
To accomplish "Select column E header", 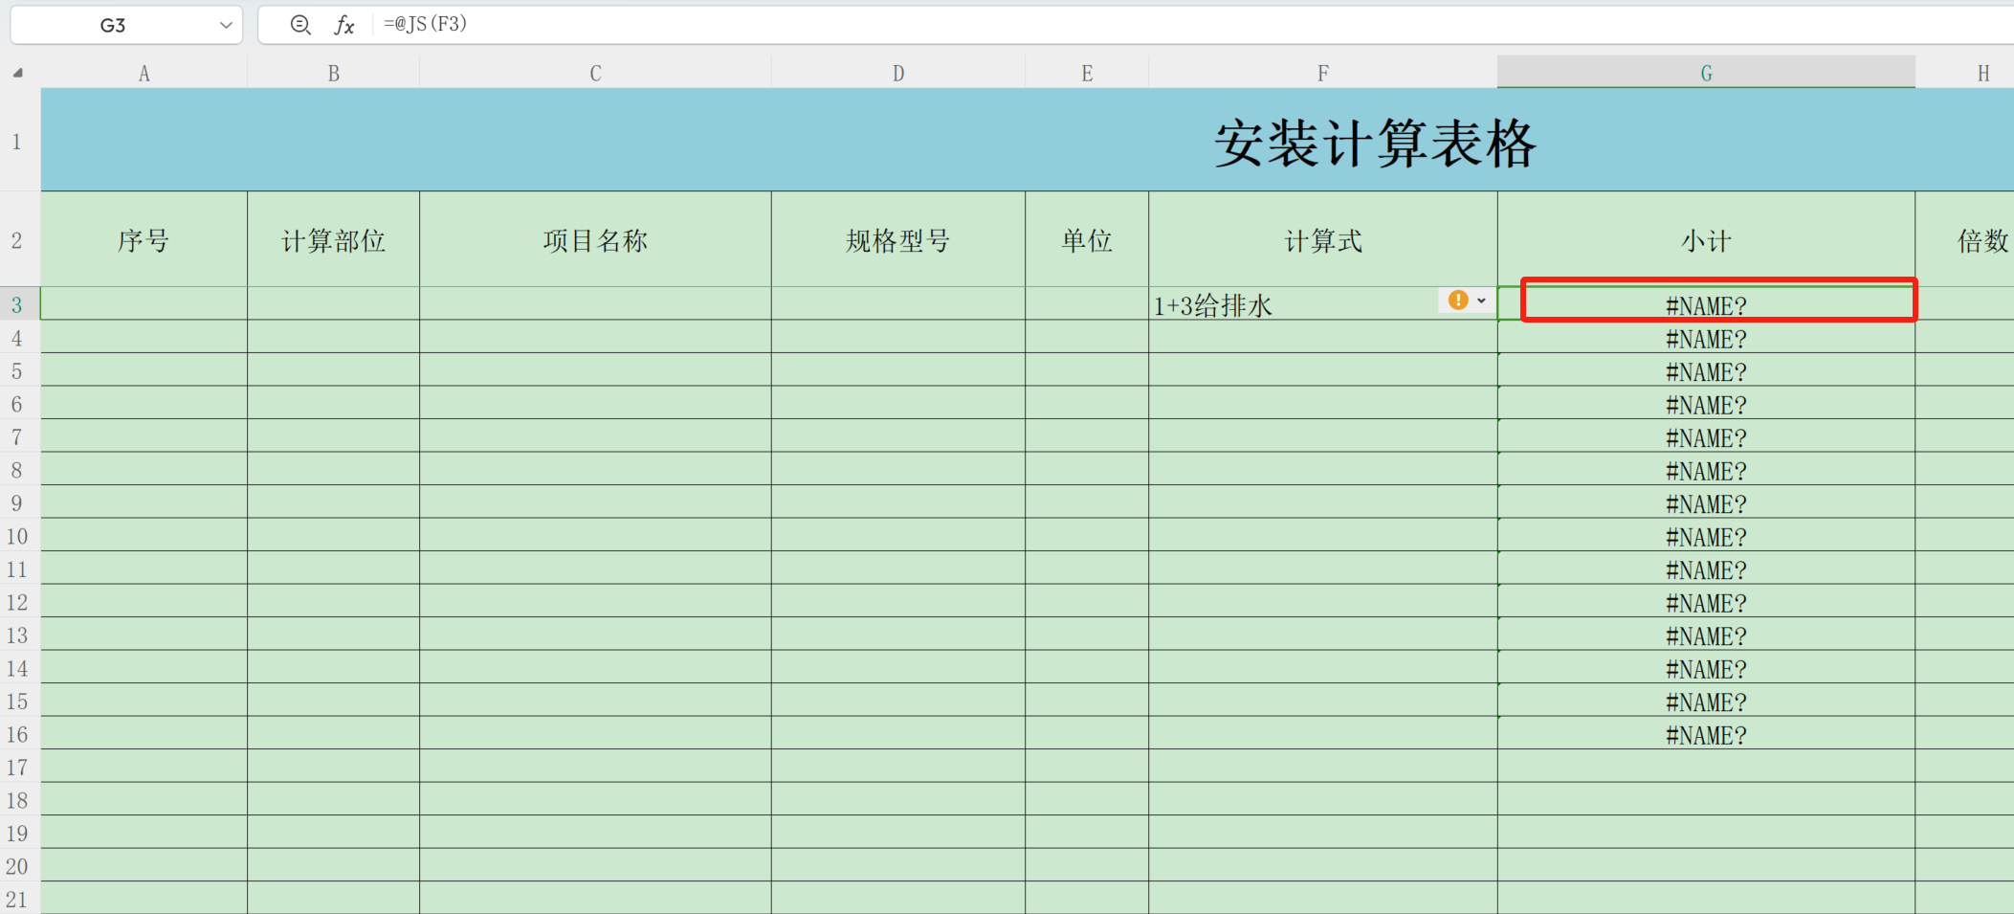I will click(x=1087, y=73).
